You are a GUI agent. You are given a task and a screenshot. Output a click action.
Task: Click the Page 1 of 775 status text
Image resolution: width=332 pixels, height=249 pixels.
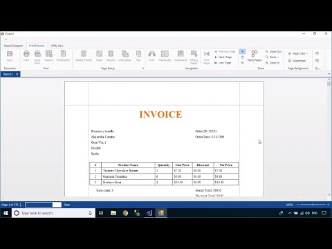[x=10, y=205]
